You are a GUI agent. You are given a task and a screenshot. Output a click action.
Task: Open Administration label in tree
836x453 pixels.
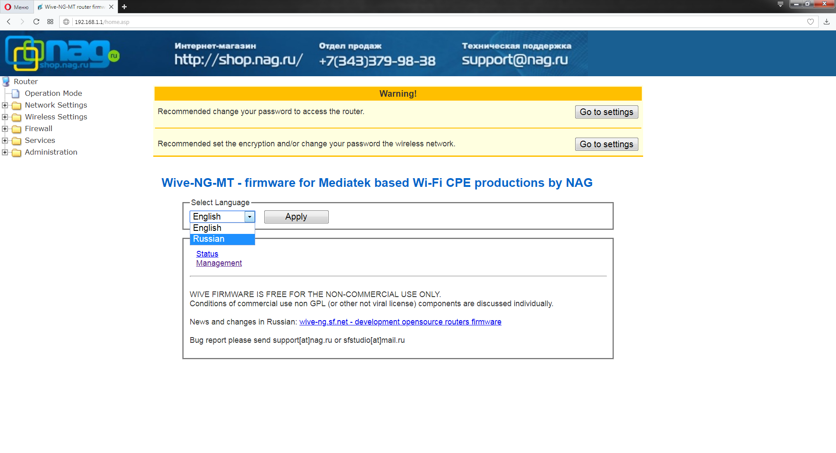tap(51, 152)
